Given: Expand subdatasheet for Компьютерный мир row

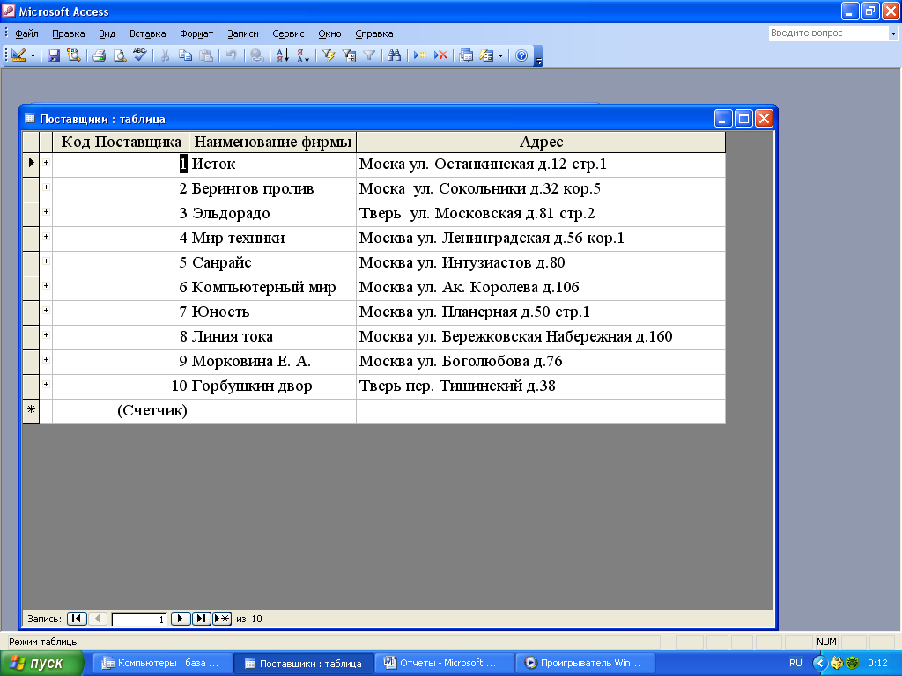Looking at the screenshot, I should pos(46,286).
